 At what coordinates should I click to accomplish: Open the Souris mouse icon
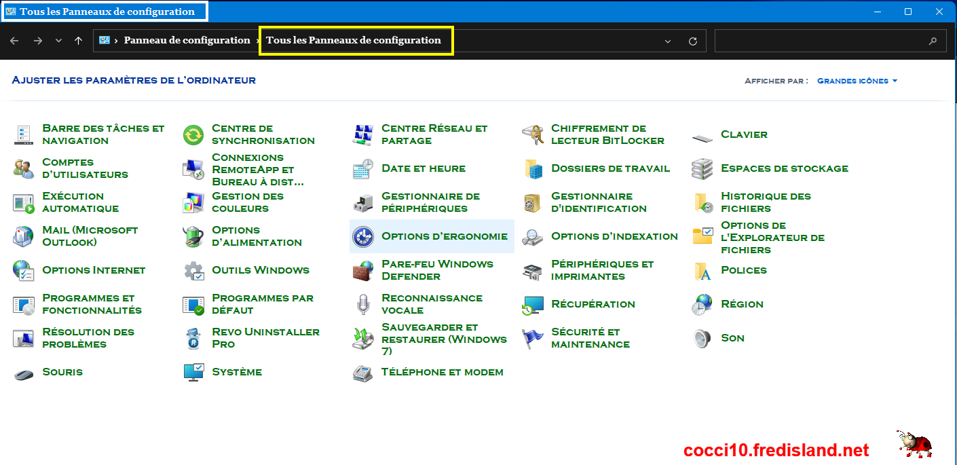click(24, 374)
